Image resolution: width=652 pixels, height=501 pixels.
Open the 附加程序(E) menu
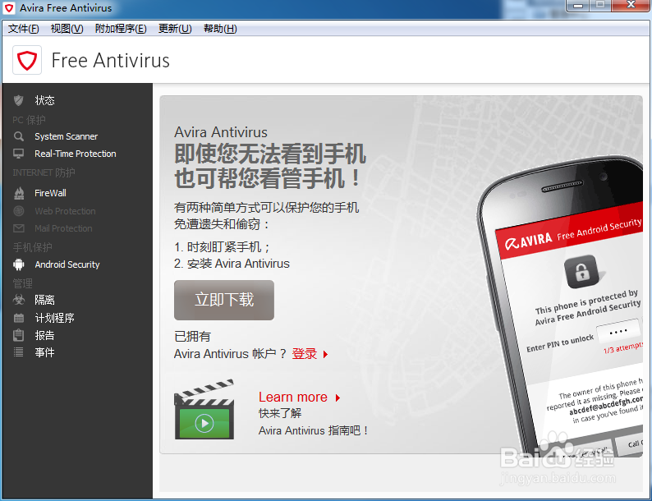[x=121, y=29]
